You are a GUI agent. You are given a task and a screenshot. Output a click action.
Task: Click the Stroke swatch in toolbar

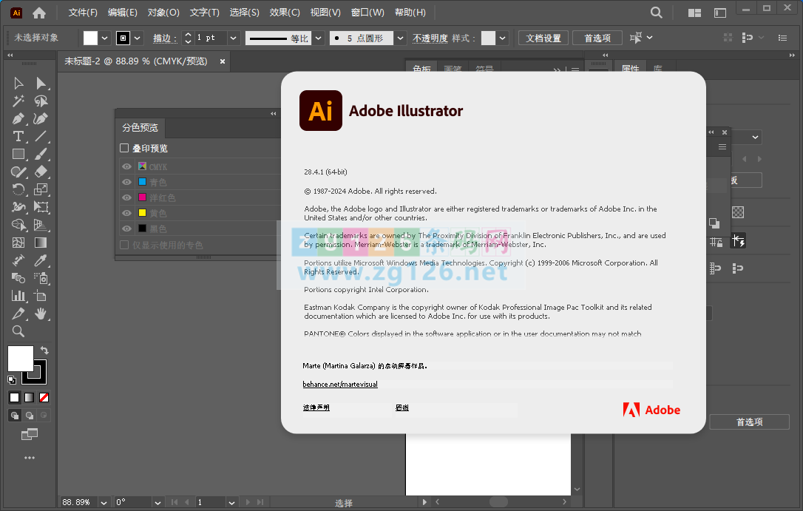pyautogui.click(x=39, y=378)
